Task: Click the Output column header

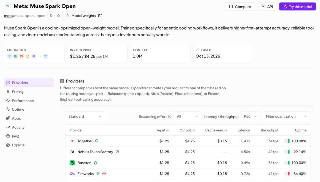Action: tap(187, 130)
